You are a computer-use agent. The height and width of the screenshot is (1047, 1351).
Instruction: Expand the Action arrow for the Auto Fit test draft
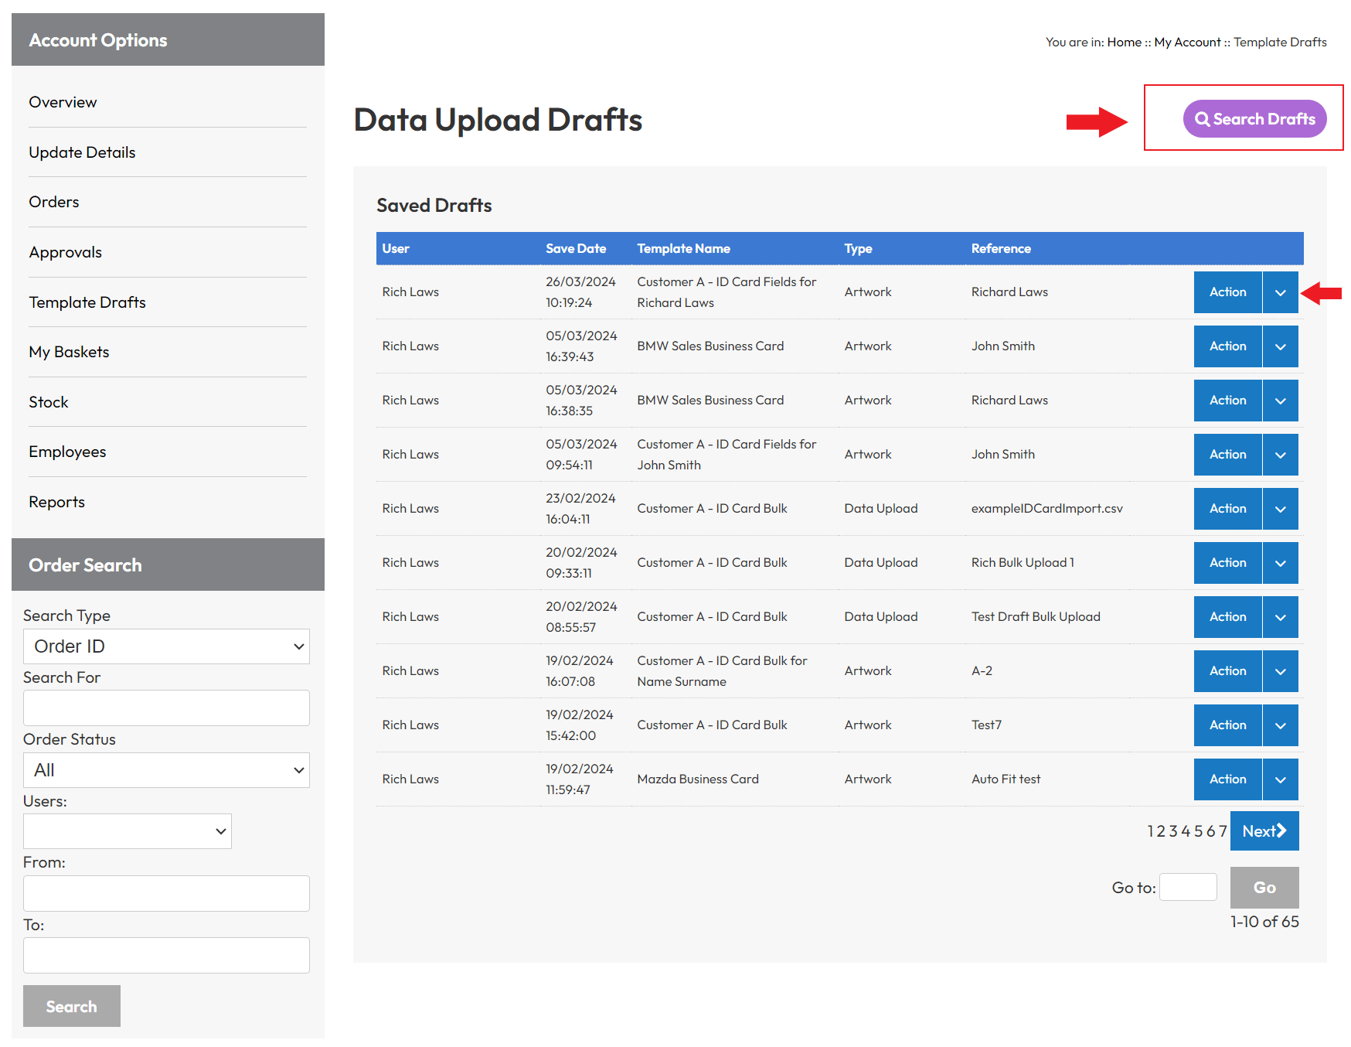coord(1280,779)
